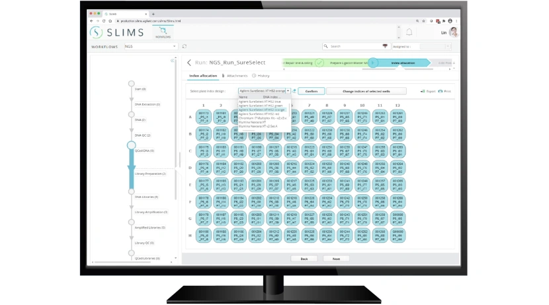
Task: Select the QCed Libraries (0) workflow step
Action: point(147,258)
